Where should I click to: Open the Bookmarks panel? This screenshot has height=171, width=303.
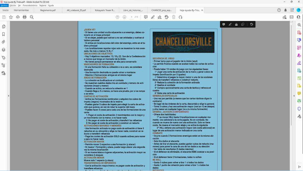(x=4, y=34)
